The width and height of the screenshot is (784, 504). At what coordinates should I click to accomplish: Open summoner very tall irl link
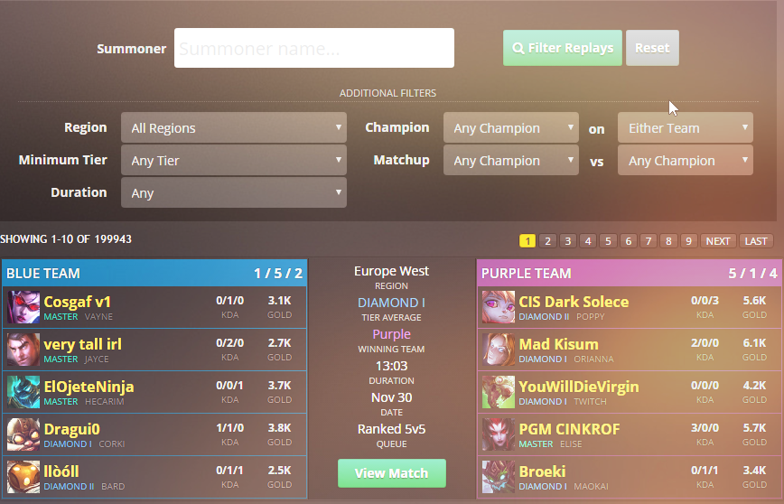[x=82, y=344]
